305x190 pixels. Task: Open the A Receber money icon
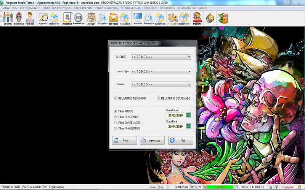[173, 18]
